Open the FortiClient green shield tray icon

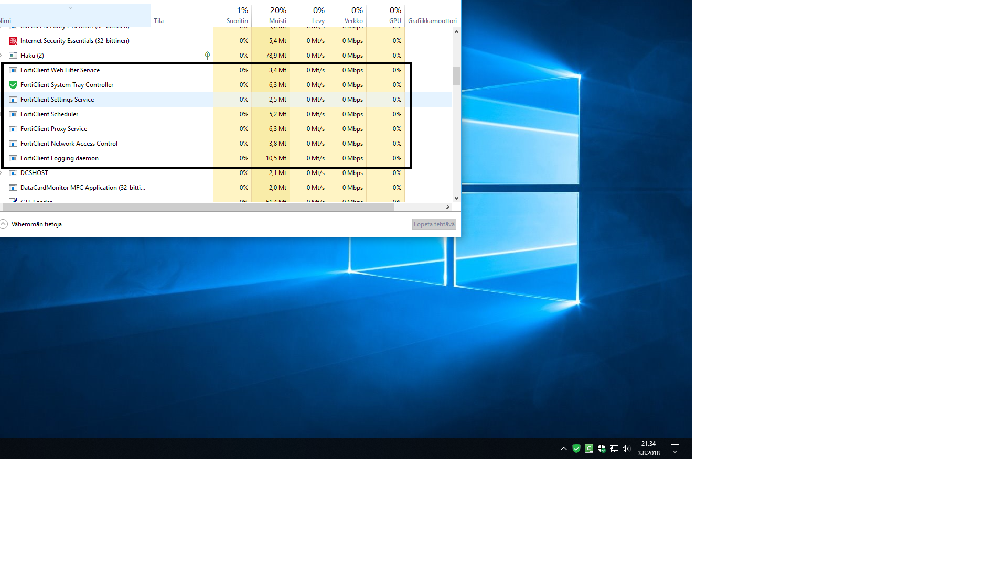pyautogui.click(x=576, y=449)
